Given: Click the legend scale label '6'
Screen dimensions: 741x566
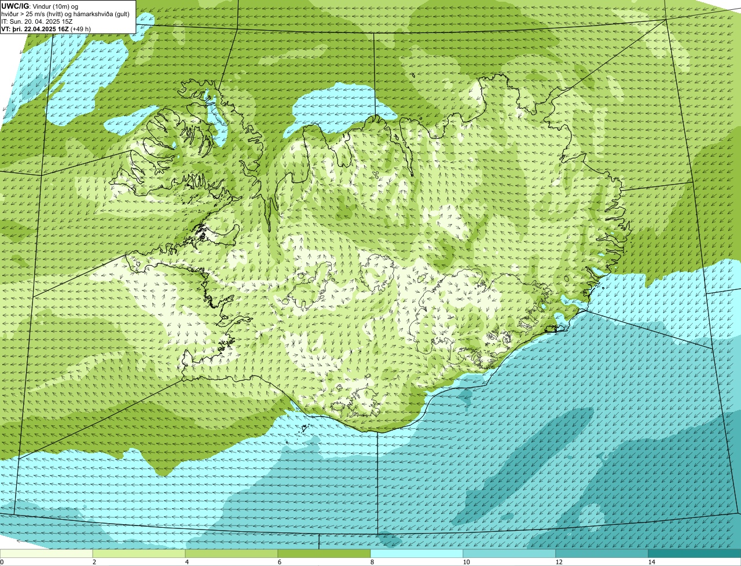Looking at the screenshot, I should (279, 562).
